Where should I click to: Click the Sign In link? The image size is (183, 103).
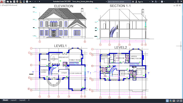(140, 2)
